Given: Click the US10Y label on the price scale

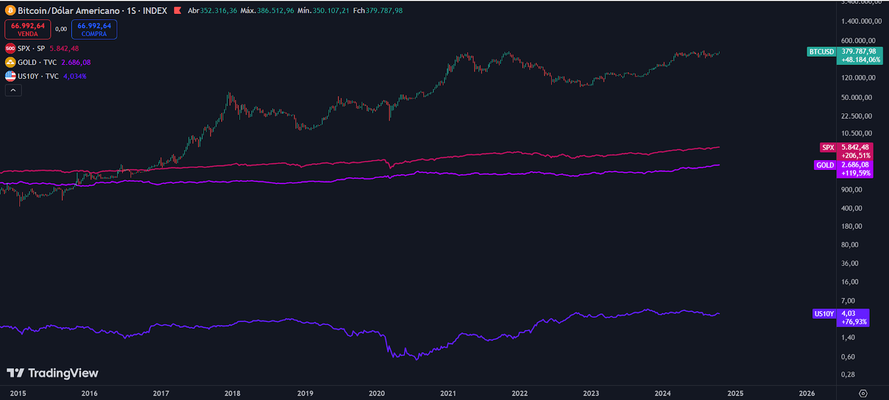Looking at the screenshot, I should click(x=824, y=314).
